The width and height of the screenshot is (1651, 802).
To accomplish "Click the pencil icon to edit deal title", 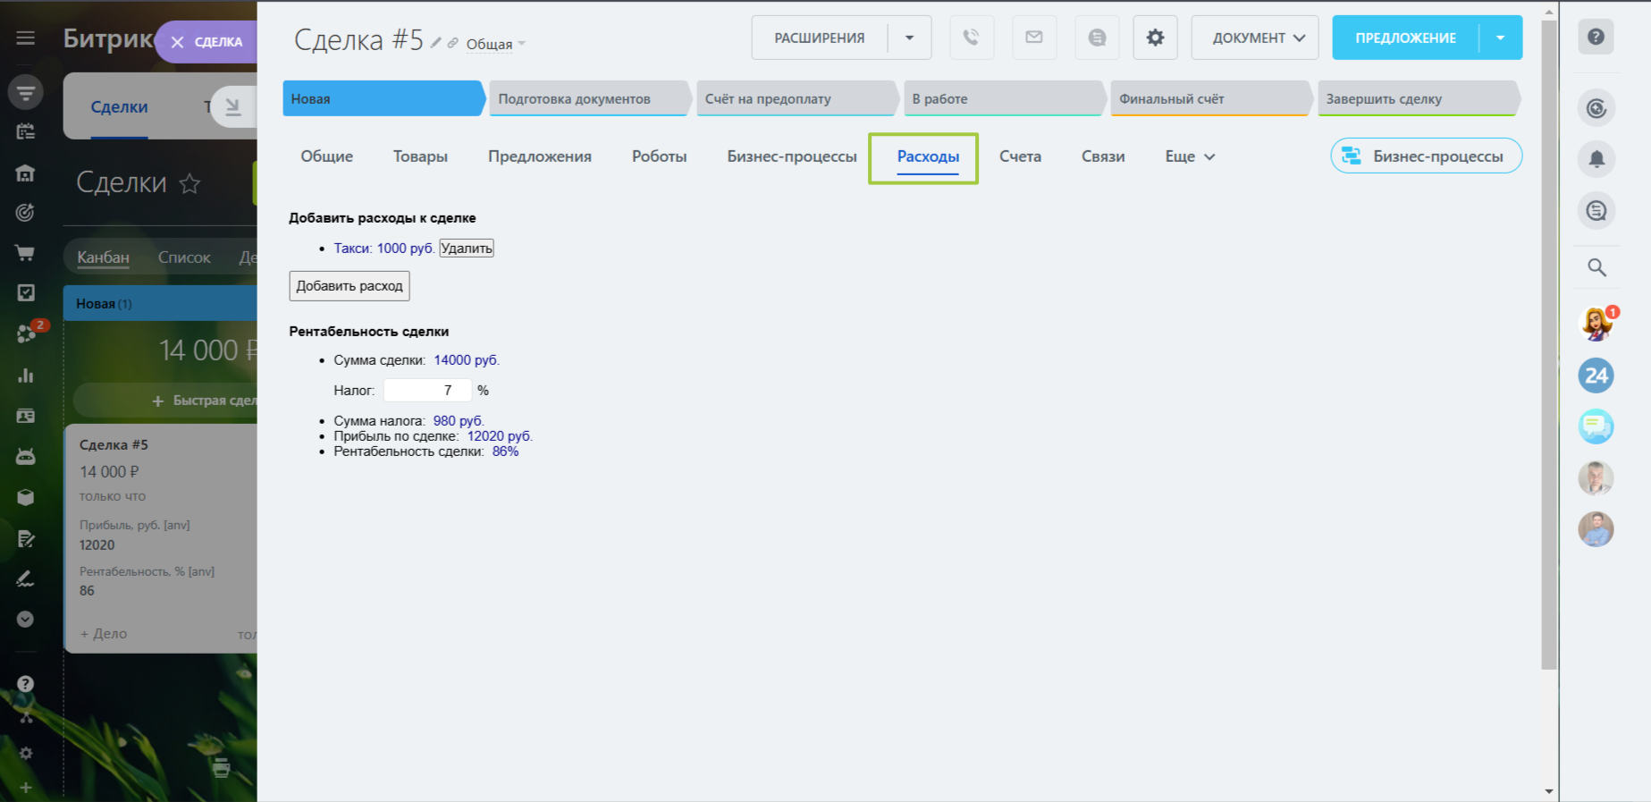I will click(x=436, y=43).
